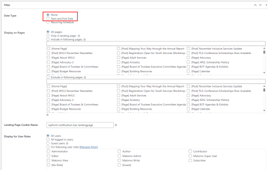
Task: Choose Recurring Schedule date type
Action: [48, 22]
